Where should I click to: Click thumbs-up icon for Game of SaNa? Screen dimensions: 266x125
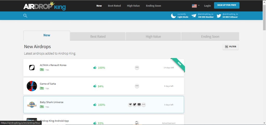point(95,86)
